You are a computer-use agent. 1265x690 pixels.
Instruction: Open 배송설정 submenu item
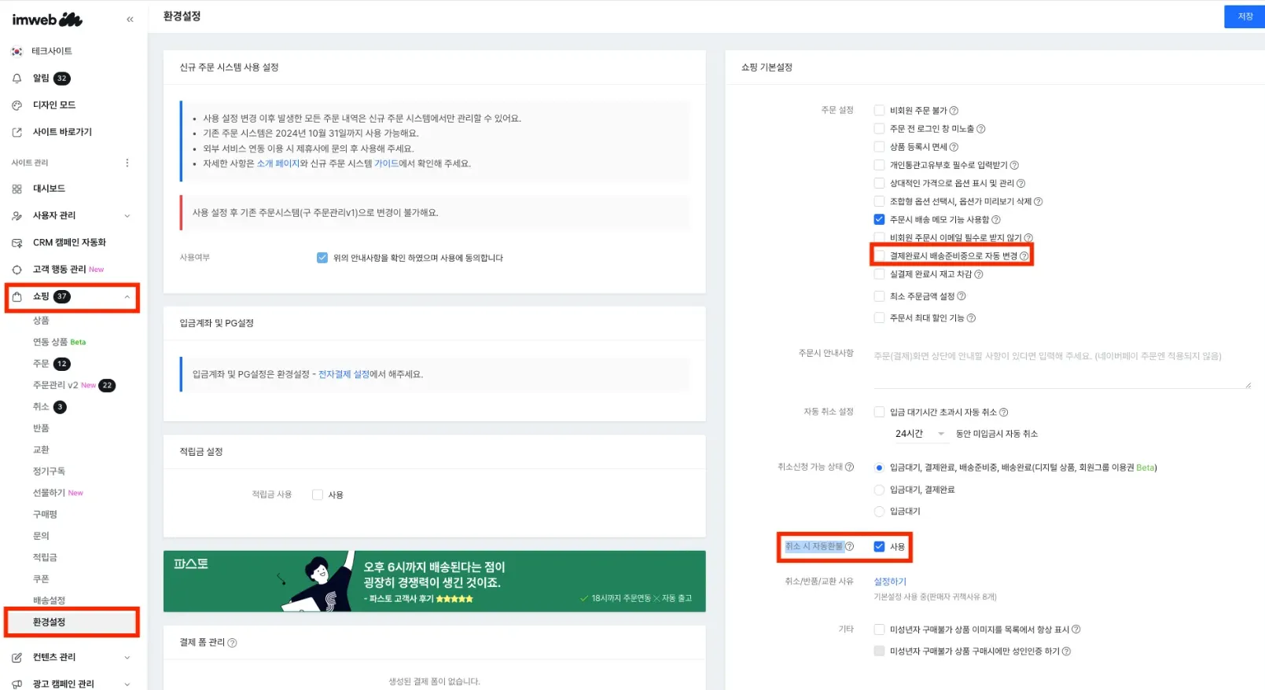coord(49,600)
